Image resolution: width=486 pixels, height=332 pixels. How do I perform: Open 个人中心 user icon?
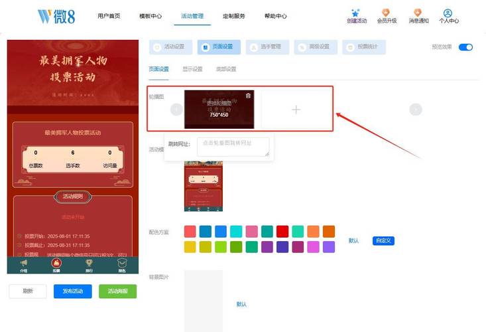448,13
